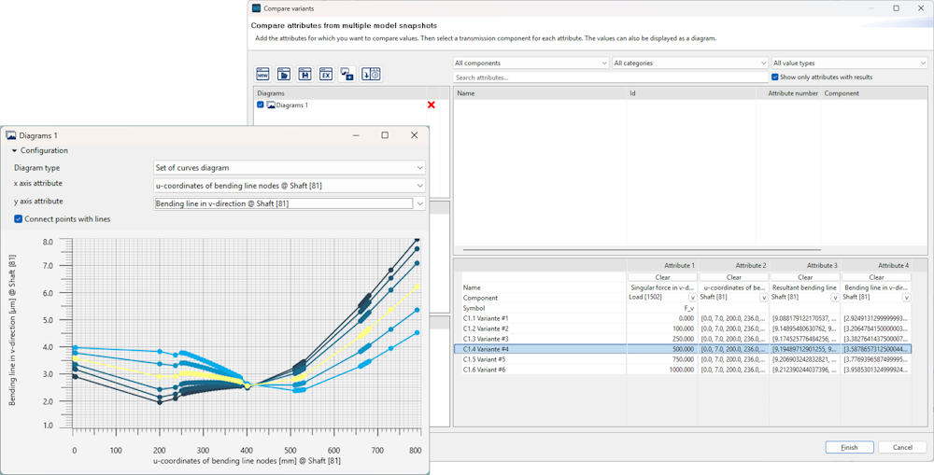Click the EX export toolbar icon
Screen dimensions: 934x475
click(x=326, y=75)
